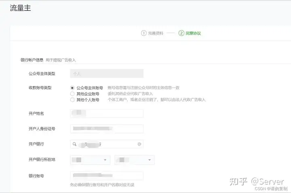This screenshot has height=193, width=291.
Task: Go to step 1 完善资料
Action: [152, 33]
